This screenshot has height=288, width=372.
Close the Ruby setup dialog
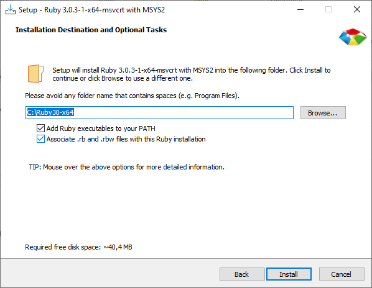[x=357, y=10]
